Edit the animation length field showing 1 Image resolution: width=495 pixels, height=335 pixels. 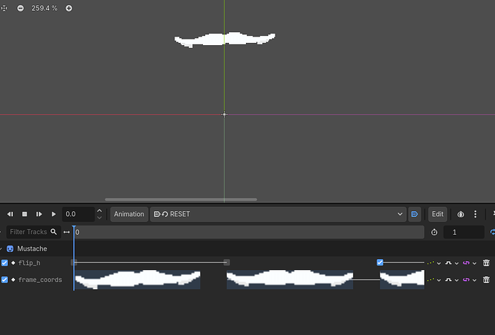463,233
